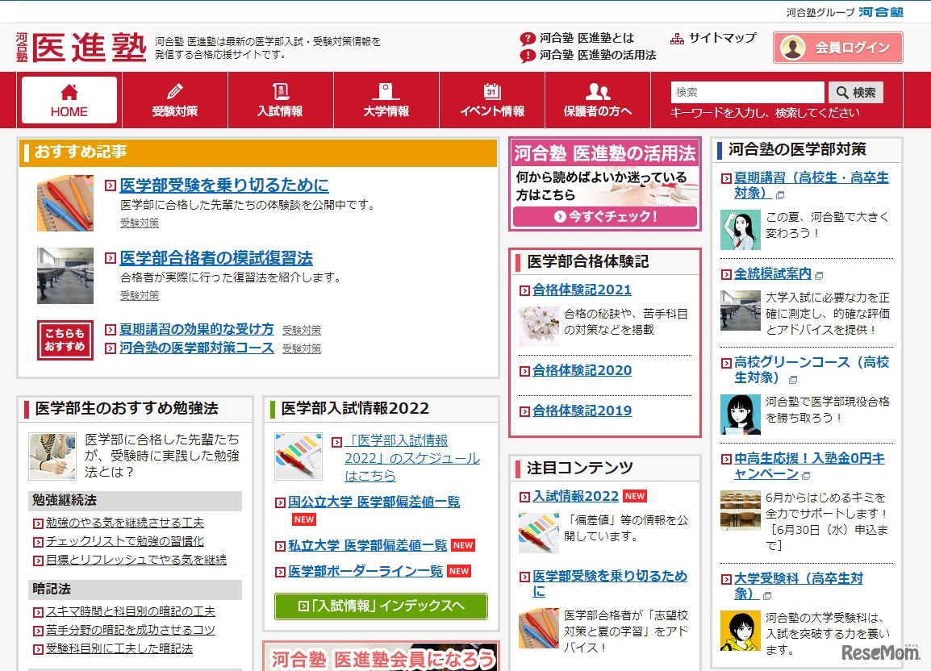Viewport: 931px width, 671px height.
Task: Open 国公立大学 医学部偏差値一覧 link
Action: coord(374,502)
